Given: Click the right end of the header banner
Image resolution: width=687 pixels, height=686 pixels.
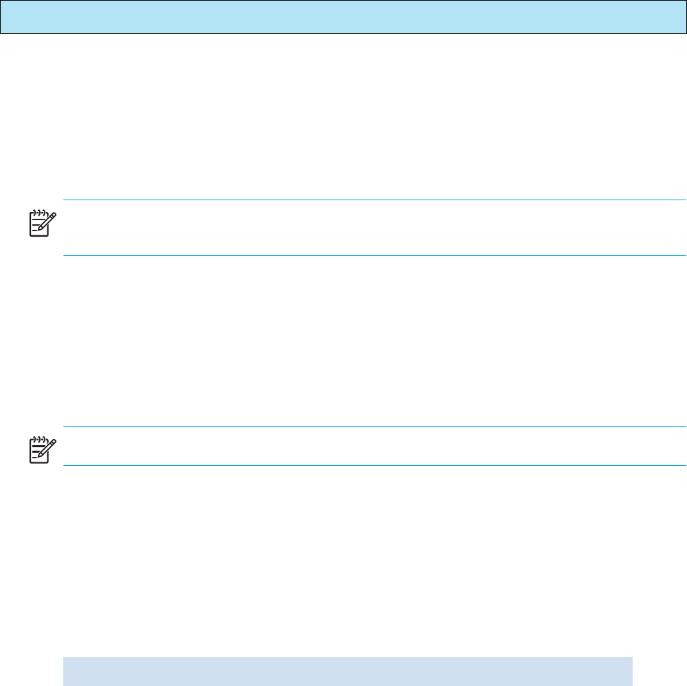Looking at the screenshot, I should [x=678, y=17].
